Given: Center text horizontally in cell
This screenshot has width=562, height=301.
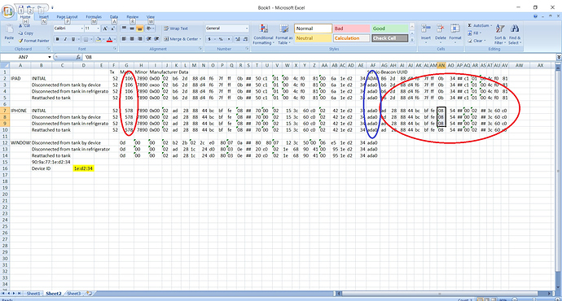Looking at the screenshot, I should point(132,39).
